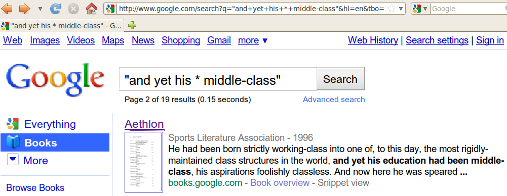This screenshot has height=196, width=507.
Task: Click the Stop loading icon
Action: pyautogui.click(x=73, y=9)
